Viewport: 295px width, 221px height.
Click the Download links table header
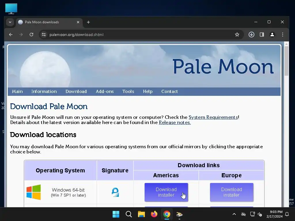pyautogui.click(x=199, y=165)
